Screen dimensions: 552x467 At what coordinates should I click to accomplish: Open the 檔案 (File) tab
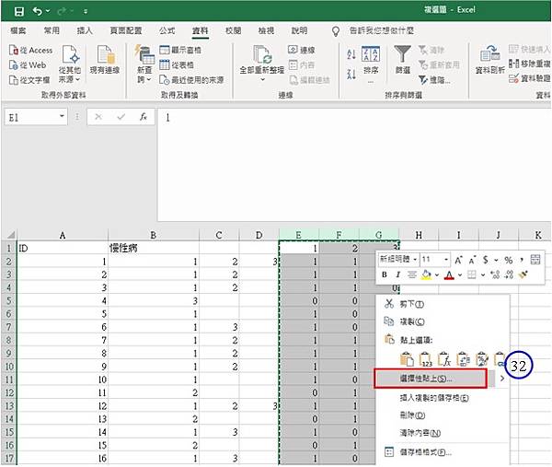[18, 30]
